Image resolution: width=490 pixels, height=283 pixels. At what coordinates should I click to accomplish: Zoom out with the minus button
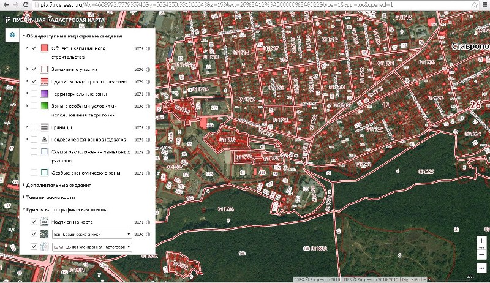(x=481, y=254)
